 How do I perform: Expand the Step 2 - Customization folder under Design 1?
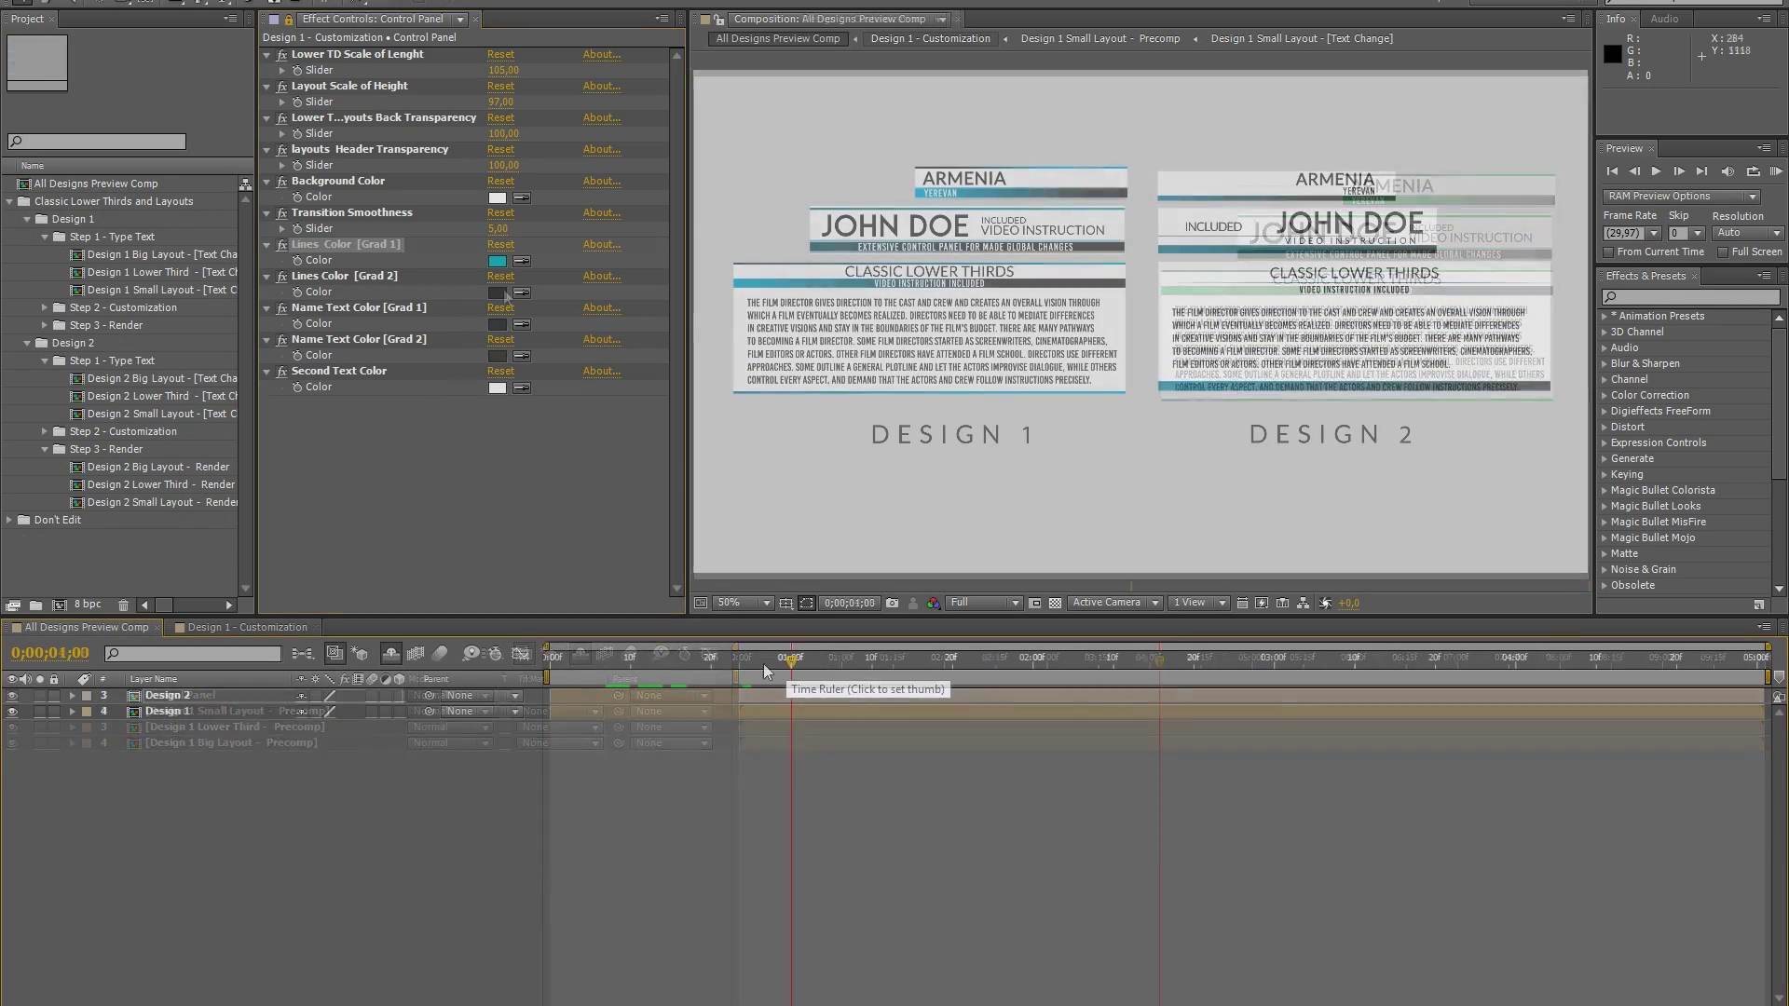[45, 307]
